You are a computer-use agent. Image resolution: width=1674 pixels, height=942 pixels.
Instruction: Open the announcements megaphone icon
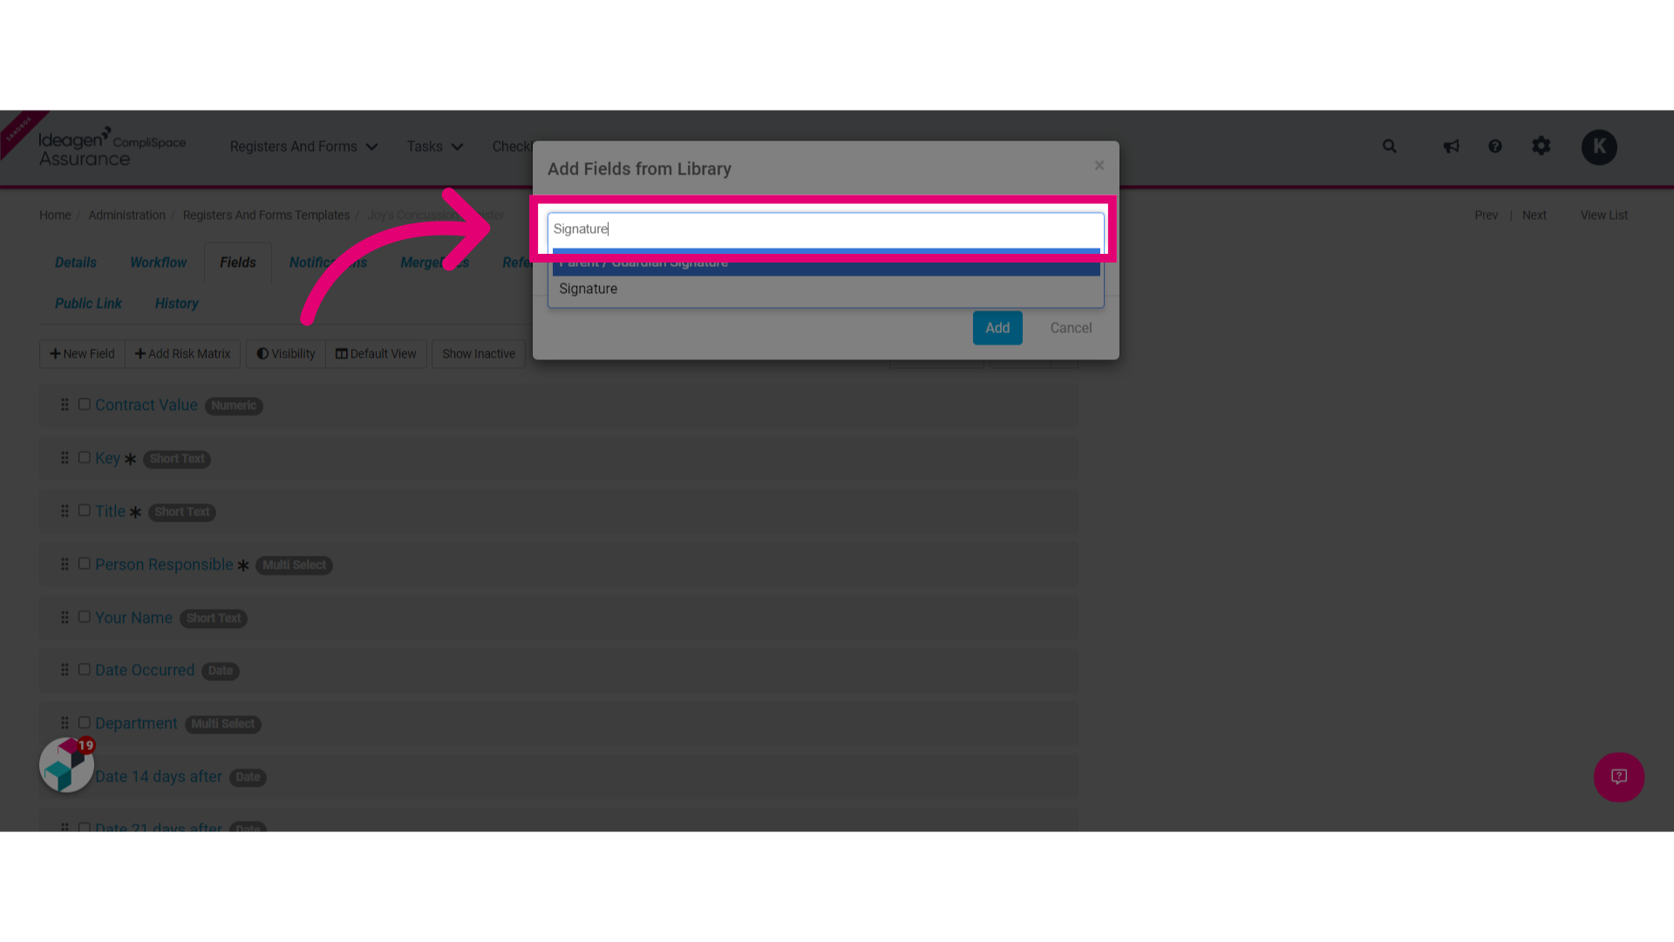(x=1451, y=147)
